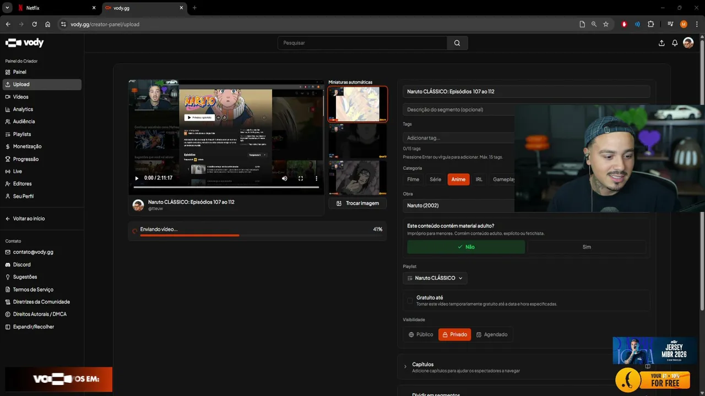This screenshot has height=396, width=705.
Task: Select IRL category
Action: coord(479,179)
